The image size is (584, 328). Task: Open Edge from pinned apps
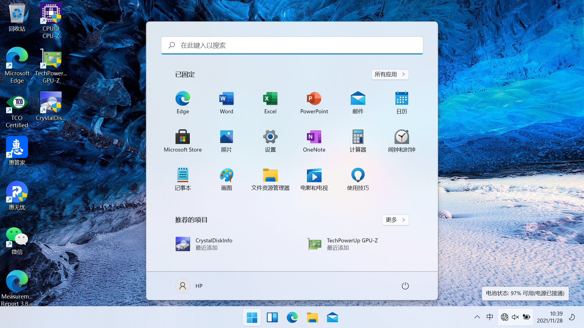183,103
